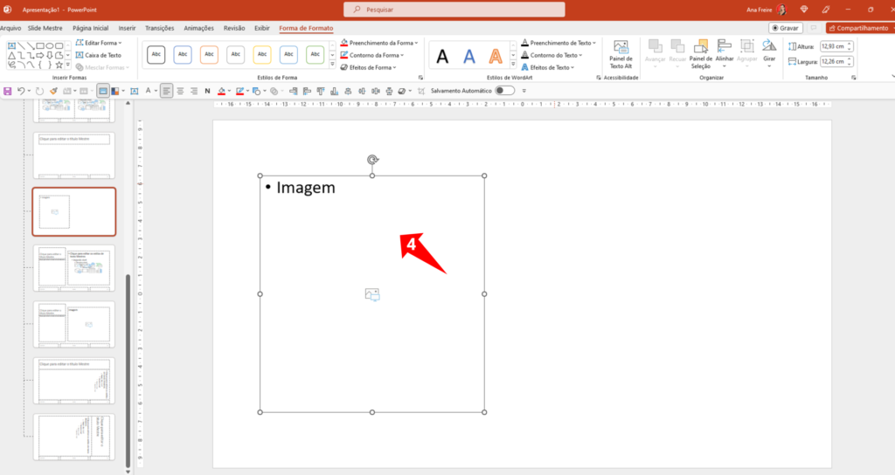Click the Compartilhamento button

point(858,28)
